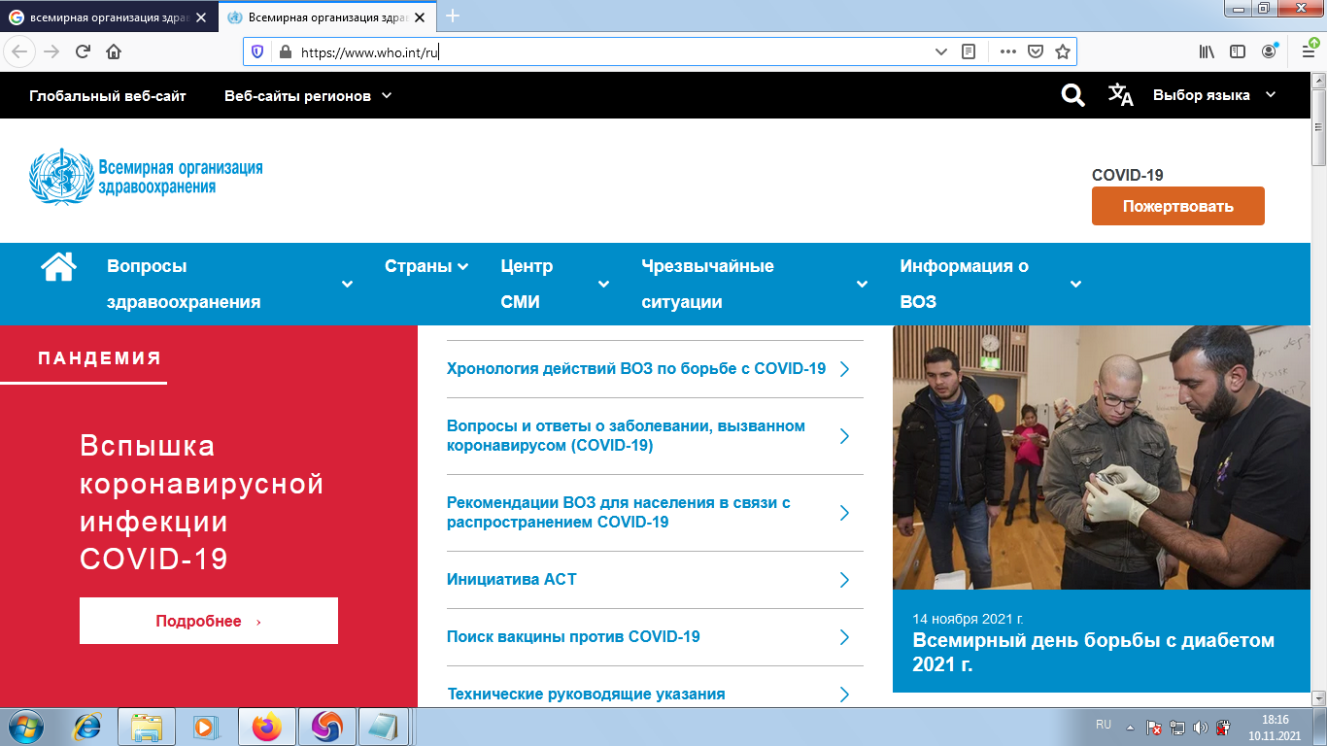Reload the page with Firefox refresh button
The height and width of the screenshot is (746, 1327).
(x=83, y=52)
